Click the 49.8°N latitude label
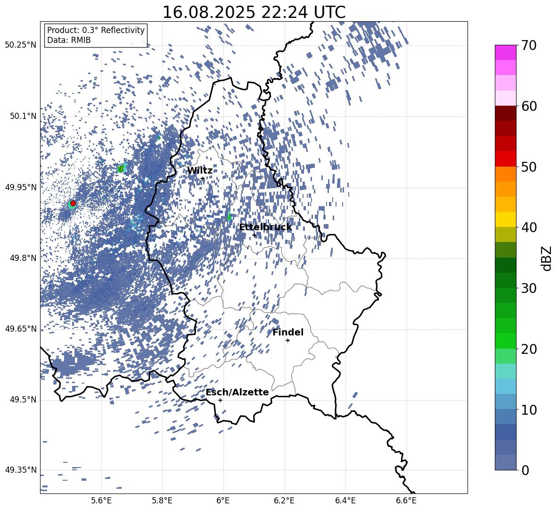Viewport: 558px width, 510px height. tap(24, 258)
